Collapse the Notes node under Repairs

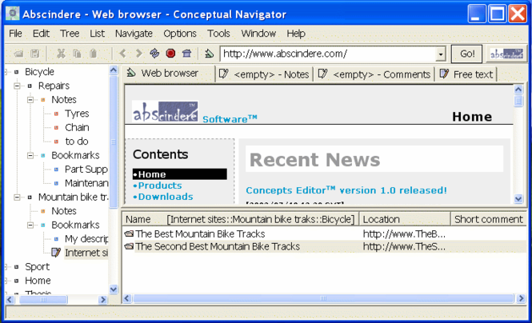pyautogui.click(x=30, y=100)
